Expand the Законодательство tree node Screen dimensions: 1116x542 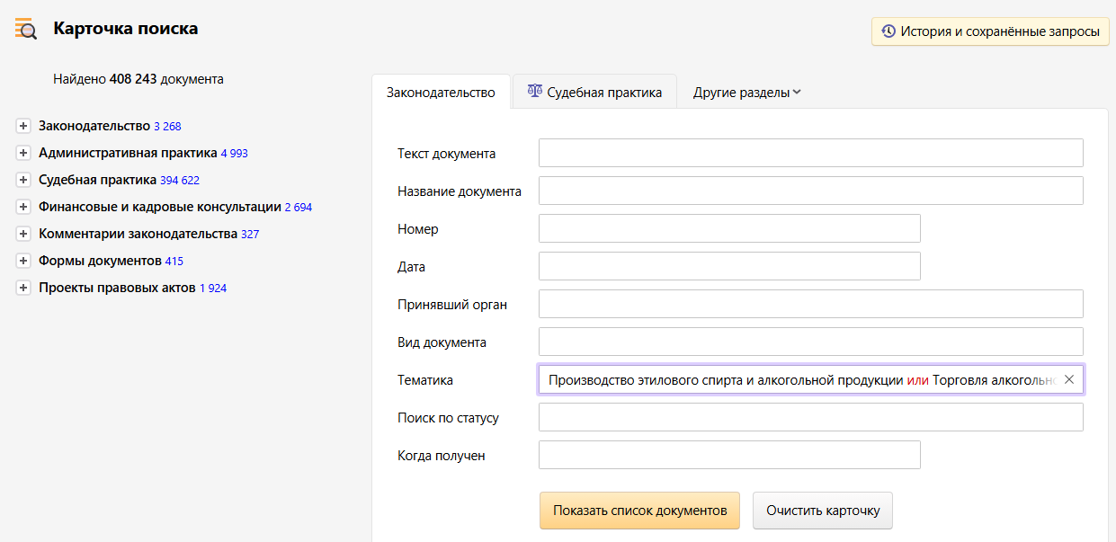pyautogui.click(x=23, y=127)
